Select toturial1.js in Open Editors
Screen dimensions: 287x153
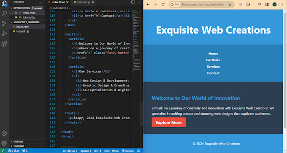(x=29, y=17)
